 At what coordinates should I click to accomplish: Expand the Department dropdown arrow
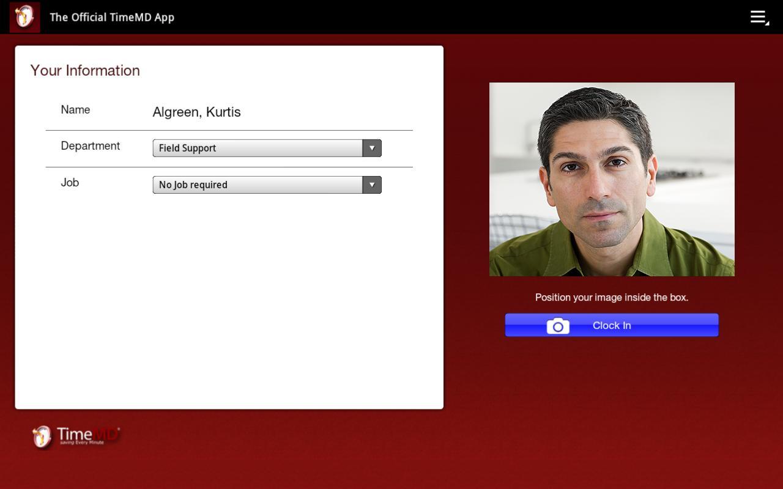tap(371, 148)
